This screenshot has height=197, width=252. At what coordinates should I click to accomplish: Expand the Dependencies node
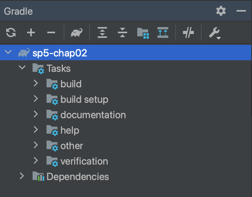[x=22, y=176]
